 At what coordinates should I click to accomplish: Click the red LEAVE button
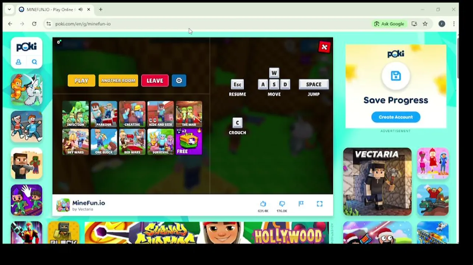point(155,81)
